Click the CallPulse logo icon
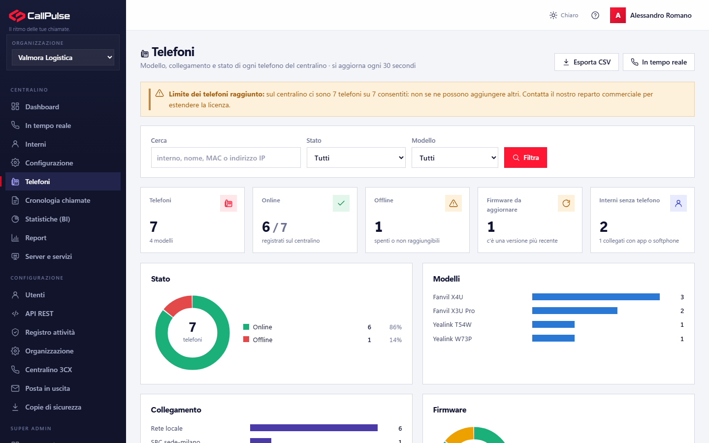 tap(17, 16)
